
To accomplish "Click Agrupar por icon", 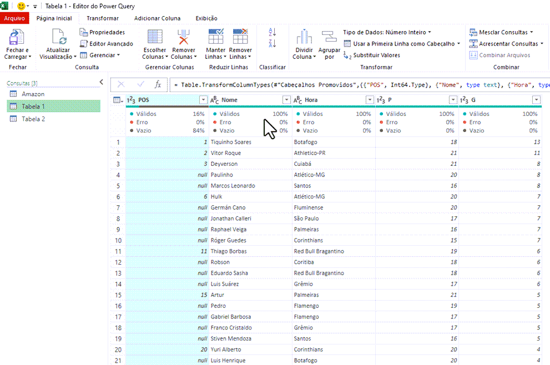I will [x=329, y=38].
